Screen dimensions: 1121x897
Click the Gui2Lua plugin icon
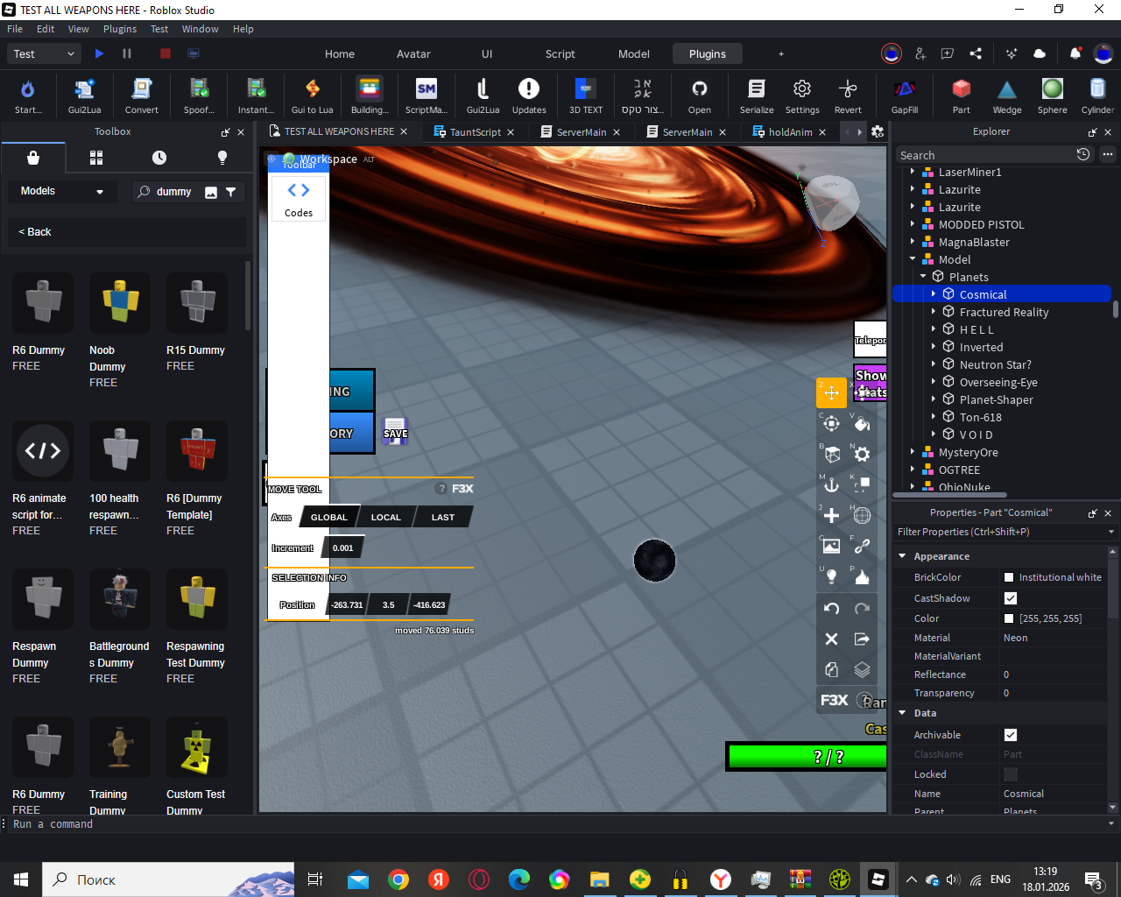pyautogui.click(x=84, y=89)
